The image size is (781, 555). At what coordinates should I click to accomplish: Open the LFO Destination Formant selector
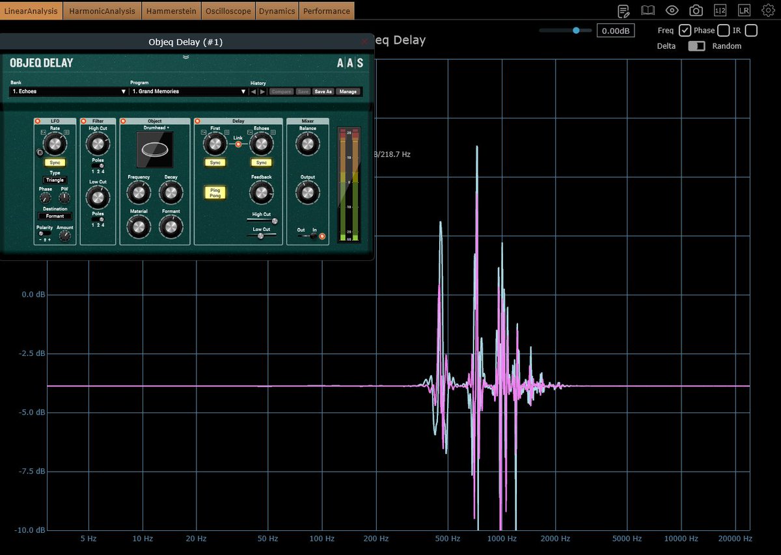coord(55,216)
